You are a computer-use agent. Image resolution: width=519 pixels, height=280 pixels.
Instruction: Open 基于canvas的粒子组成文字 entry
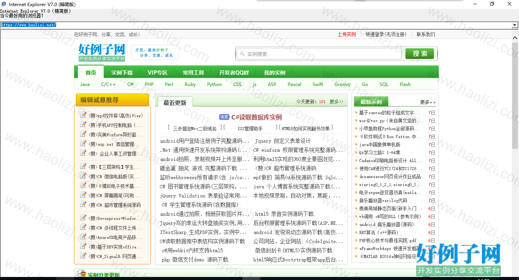(x=389, y=113)
